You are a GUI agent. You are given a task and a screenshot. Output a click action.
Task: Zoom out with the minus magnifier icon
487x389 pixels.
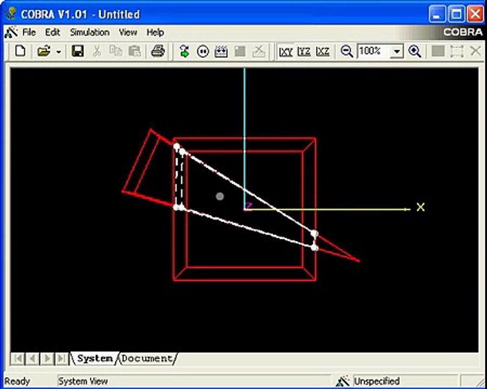click(x=347, y=51)
